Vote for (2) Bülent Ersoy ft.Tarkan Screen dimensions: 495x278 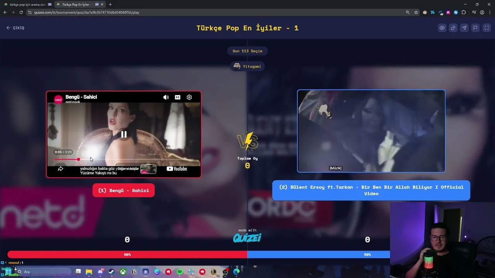(371, 190)
